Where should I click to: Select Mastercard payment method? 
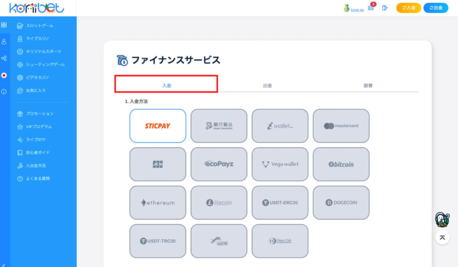click(341, 126)
